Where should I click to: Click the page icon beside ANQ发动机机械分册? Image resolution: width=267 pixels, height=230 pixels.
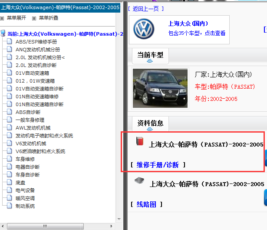(x=10, y=49)
